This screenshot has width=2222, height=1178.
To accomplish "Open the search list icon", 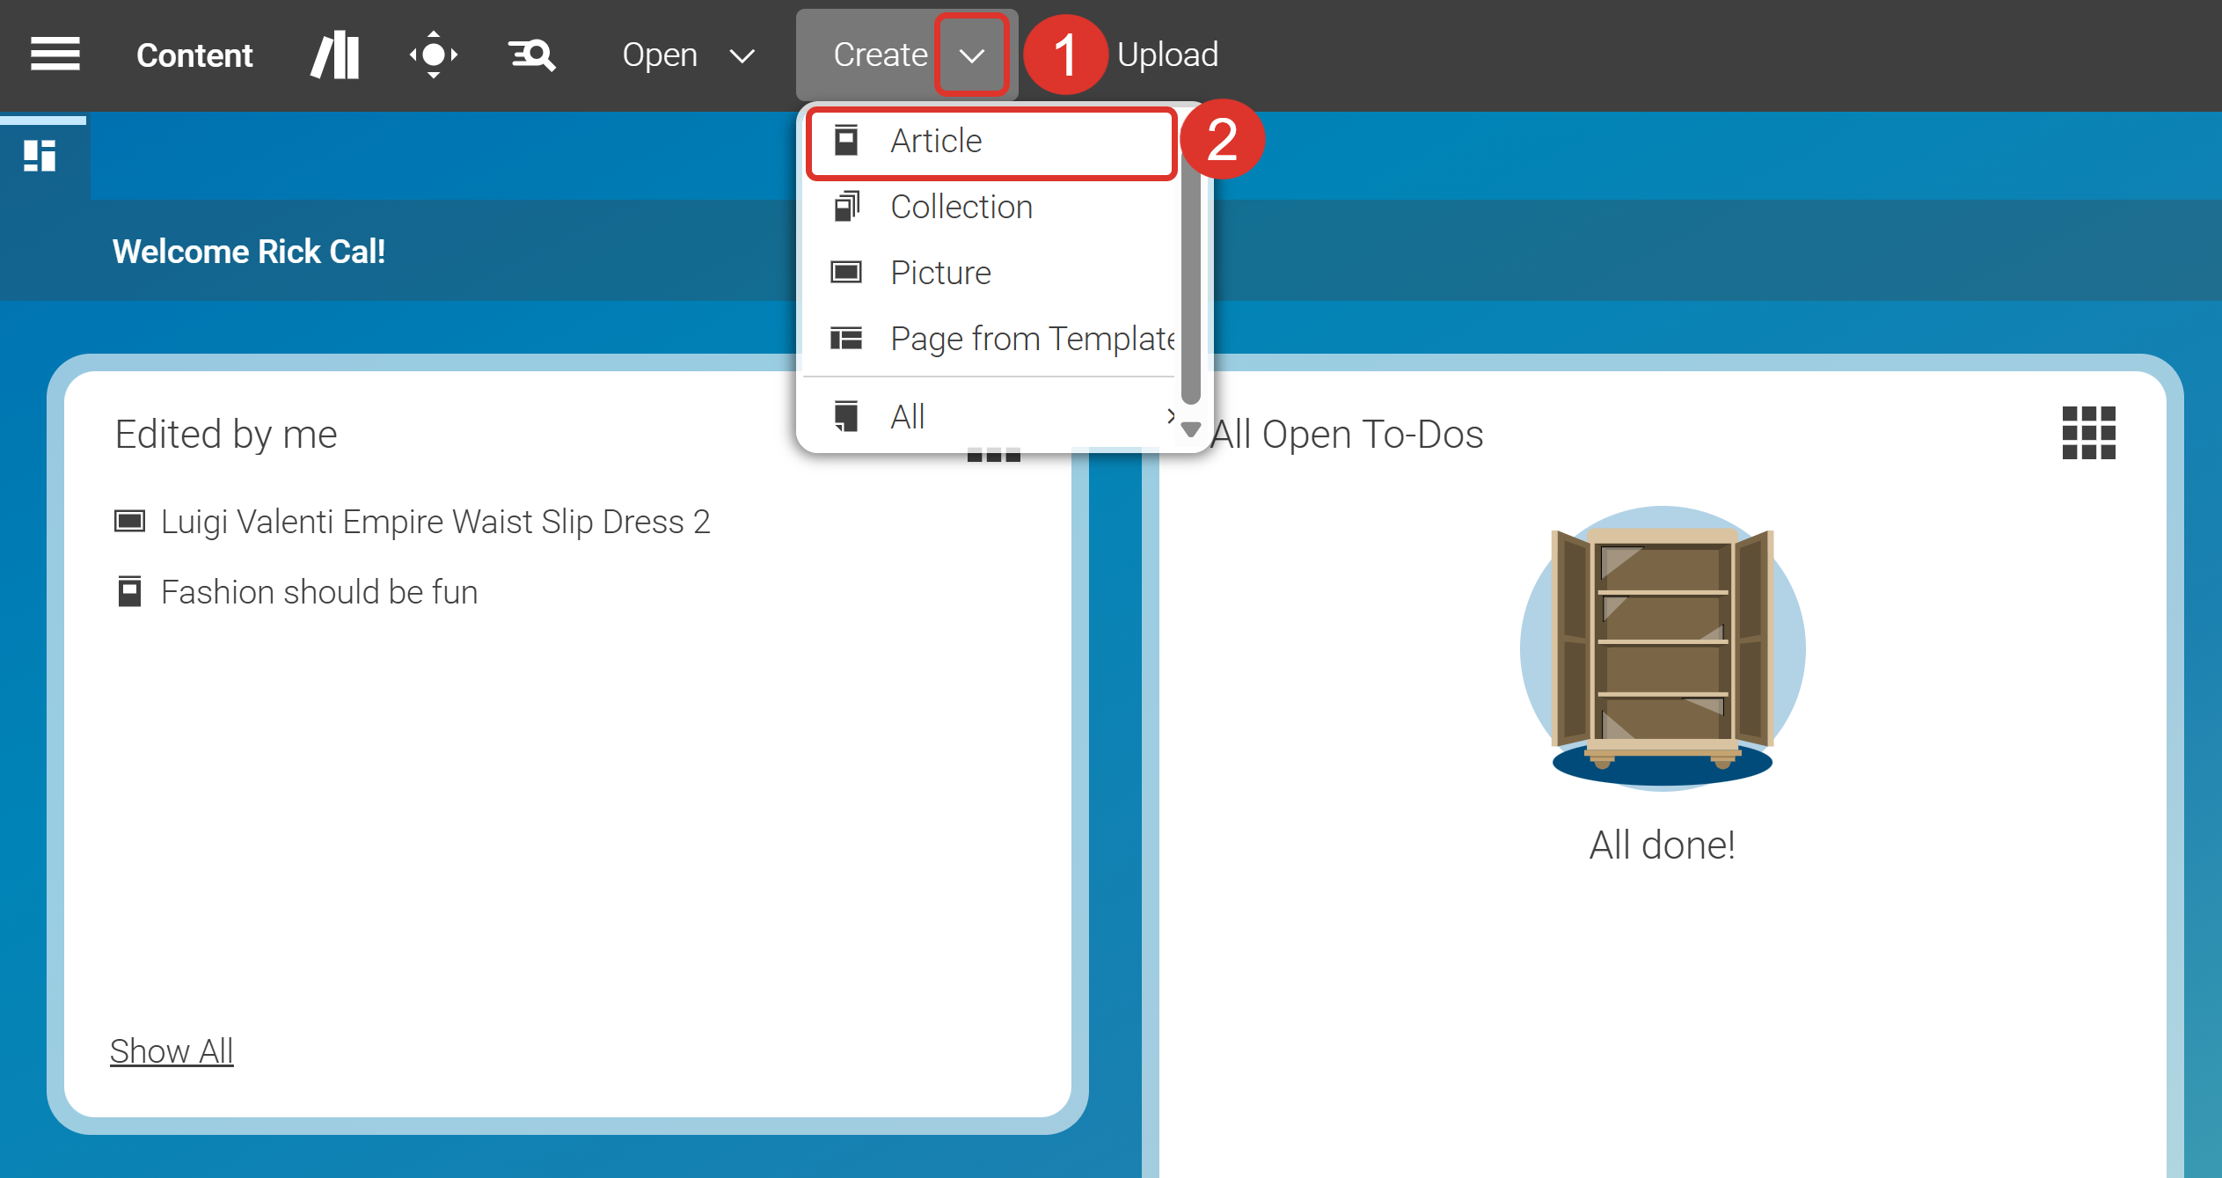I will (x=531, y=55).
